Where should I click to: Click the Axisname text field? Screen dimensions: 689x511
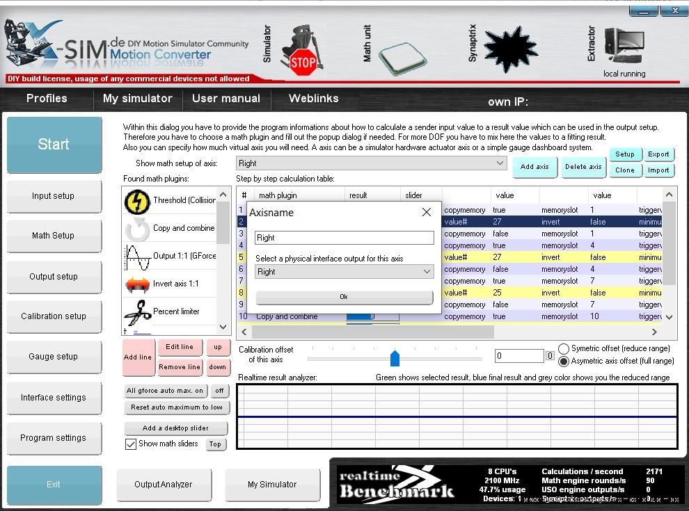344,238
